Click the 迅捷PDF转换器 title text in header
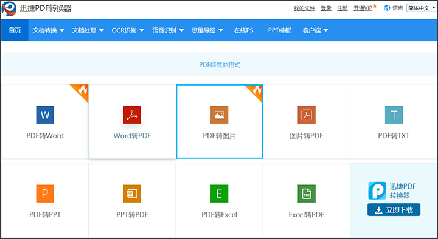Viewport: 438px width, 239px height. 46,8
